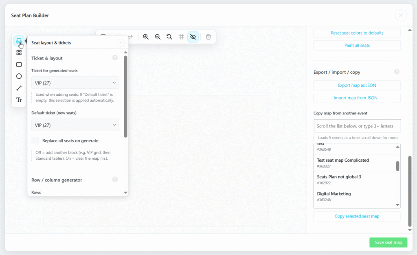The height and width of the screenshot is (255, 417).
Task: Zoom in on the seat map
Action: pos(146,37)
